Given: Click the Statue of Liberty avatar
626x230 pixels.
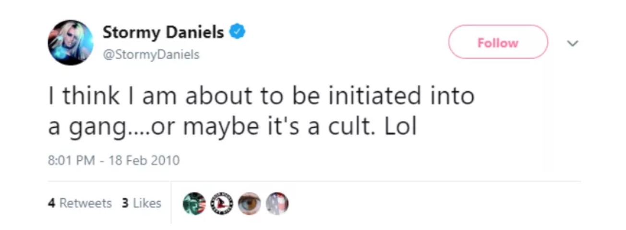Looking at the screenshot, I should [x=194, y=203].
